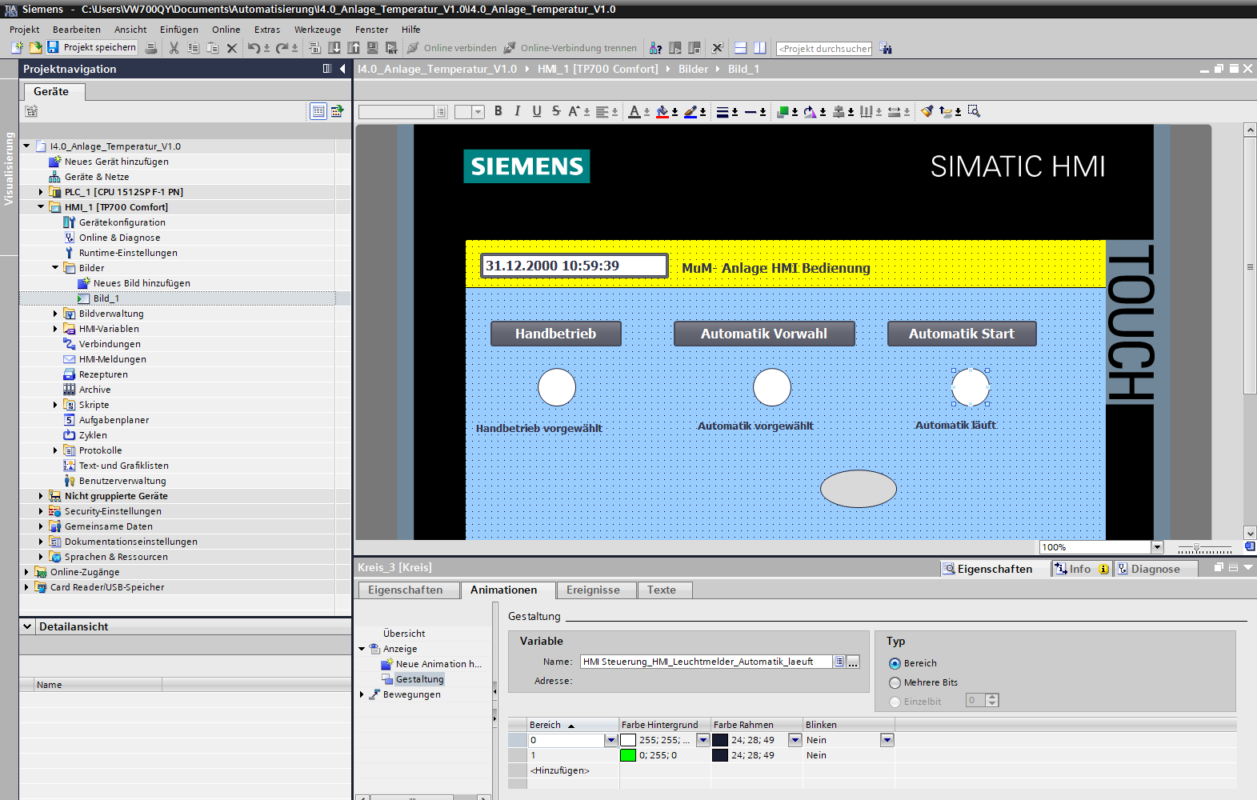1257x800 pixels.
Task: Select the Mehrere Bits radio option
Action: tap(895, 682)
